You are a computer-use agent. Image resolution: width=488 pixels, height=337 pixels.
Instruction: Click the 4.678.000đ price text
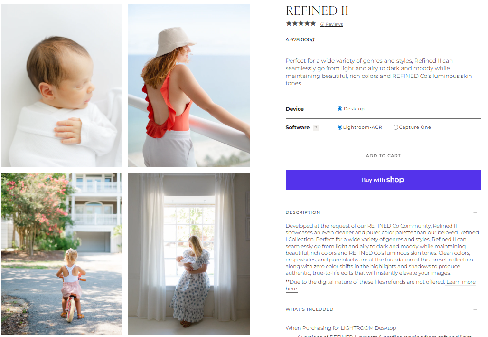300,39
